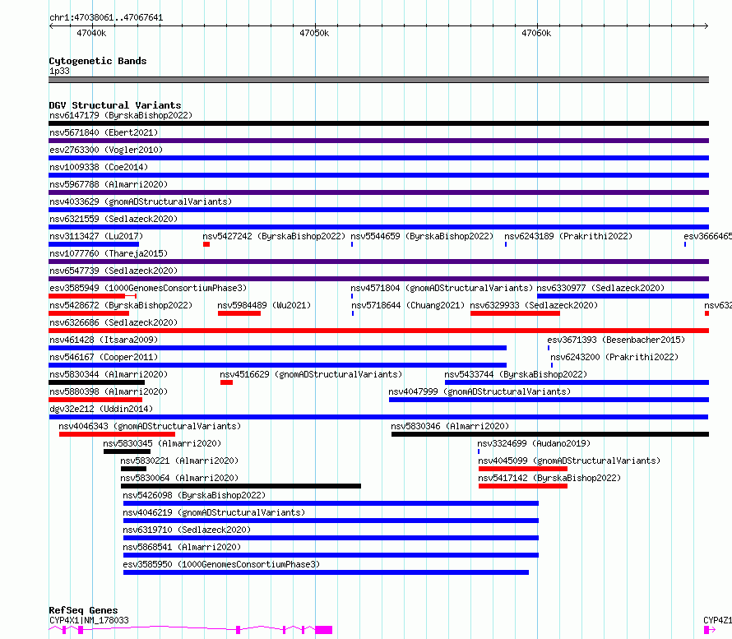Screen dimensions: 732x639
Task: Click nsv461428 (Itsara2009) label
Action: [104, 340]
